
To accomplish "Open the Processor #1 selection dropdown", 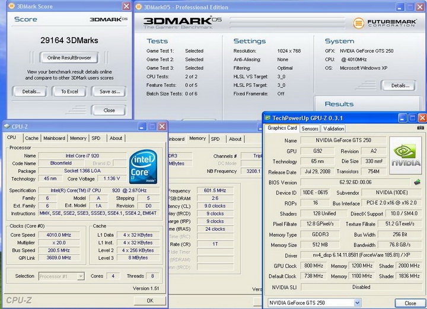I will tap(81, 276).
